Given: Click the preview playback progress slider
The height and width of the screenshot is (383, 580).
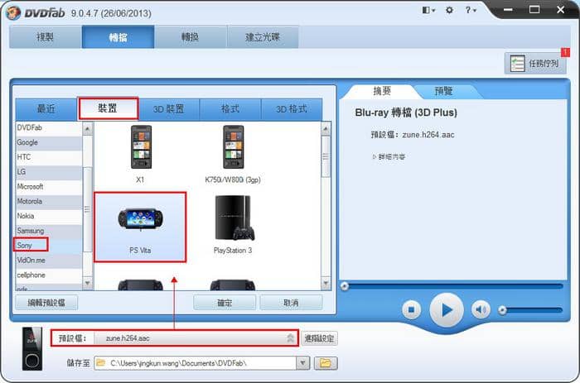Looking at the screenshot, I should (453, 286).
